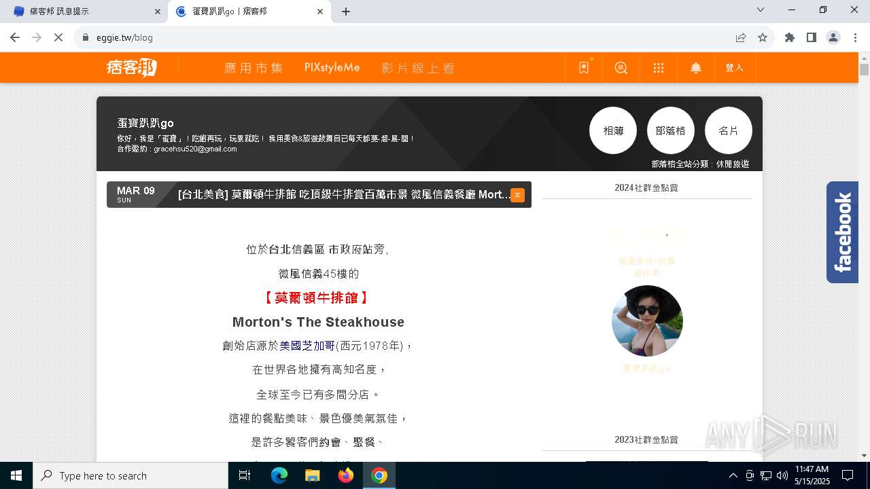Close the 痞客邦 訊息提示 tab
The height and width of the screenshot is (489, 870).
tap(158, 12)
